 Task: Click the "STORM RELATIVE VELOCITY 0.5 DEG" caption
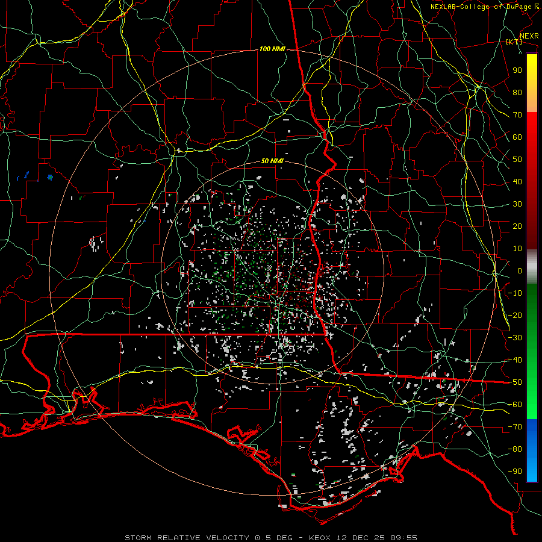pyautogui.click(x=208, y=538)
